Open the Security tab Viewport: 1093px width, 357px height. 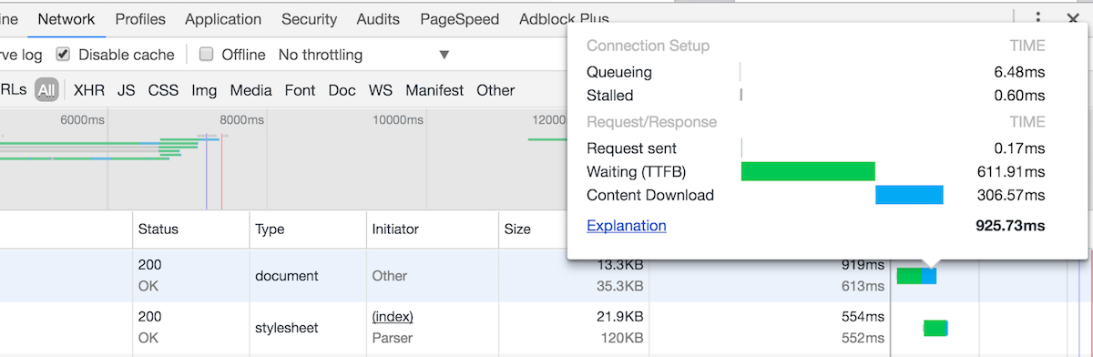click(309, 19)
